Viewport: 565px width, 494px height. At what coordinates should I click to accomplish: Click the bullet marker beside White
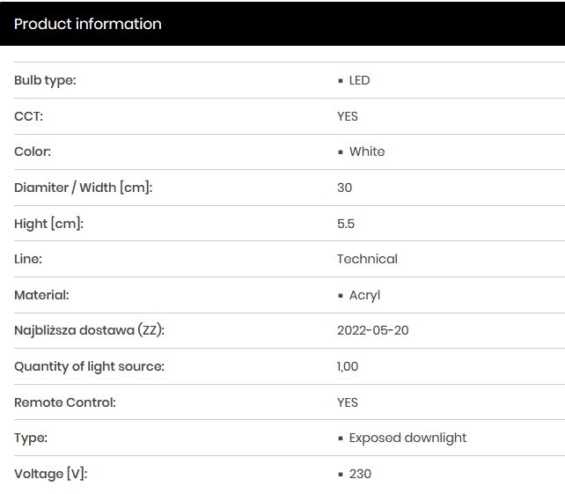[x=341, y=152]
